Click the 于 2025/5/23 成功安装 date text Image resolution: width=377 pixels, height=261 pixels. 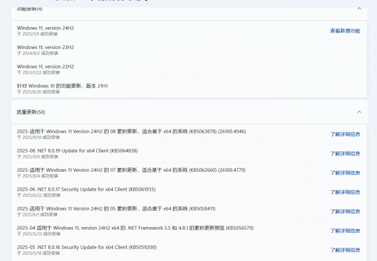pyautogui.click(x=38, y=234)
